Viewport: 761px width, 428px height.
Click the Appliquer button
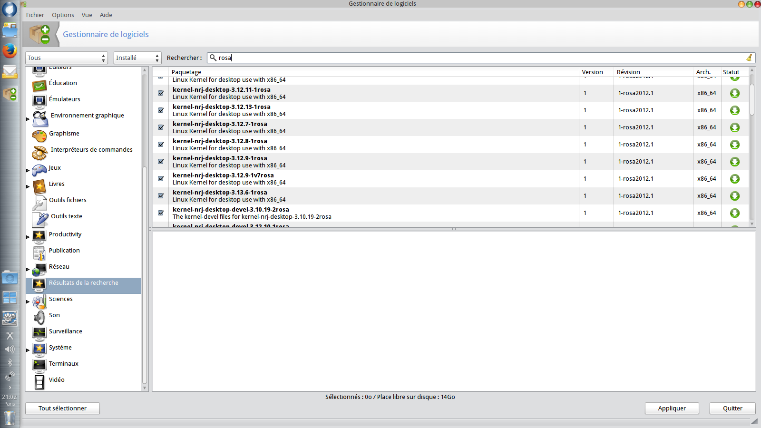pyautogui.click(x=672, y=409)
